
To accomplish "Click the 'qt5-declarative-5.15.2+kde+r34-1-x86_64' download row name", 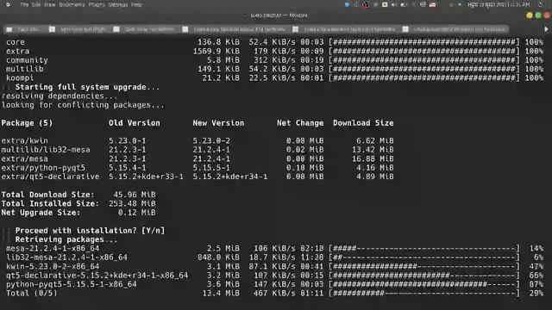I will tap(97, 276).
